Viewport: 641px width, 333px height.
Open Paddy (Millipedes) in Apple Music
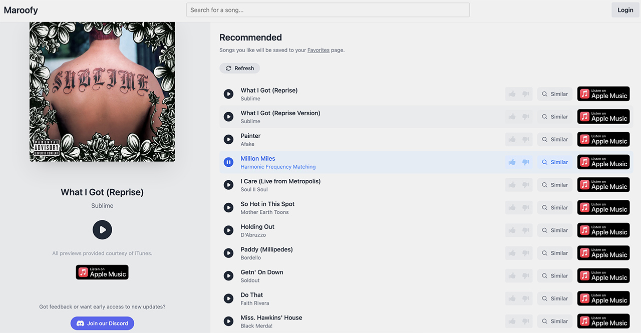point(603,253)
